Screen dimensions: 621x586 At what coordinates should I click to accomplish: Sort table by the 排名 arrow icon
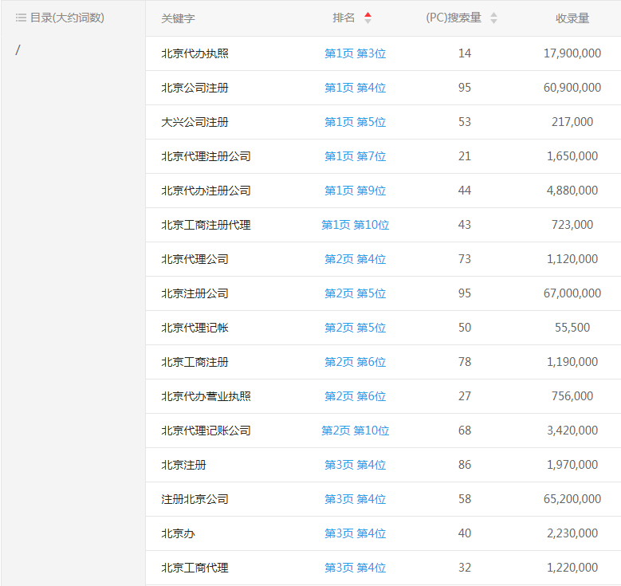click(367, 18)
